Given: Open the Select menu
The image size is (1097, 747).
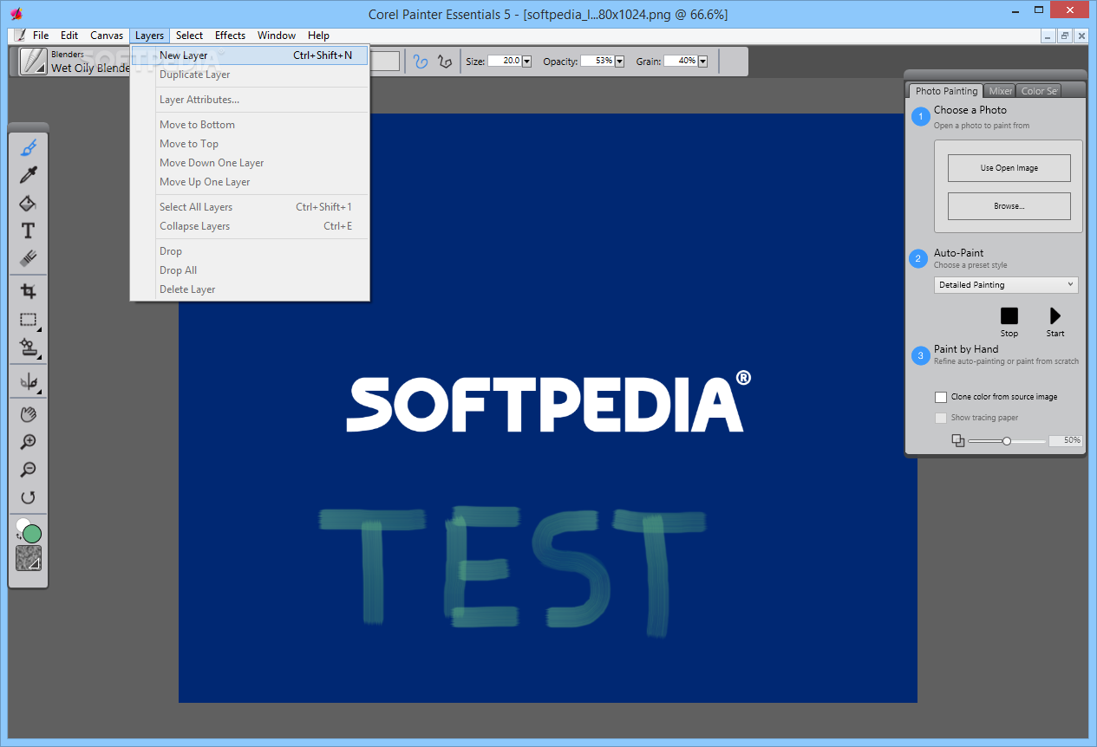Looking at the screenshot, I should (x=189, y=36).
